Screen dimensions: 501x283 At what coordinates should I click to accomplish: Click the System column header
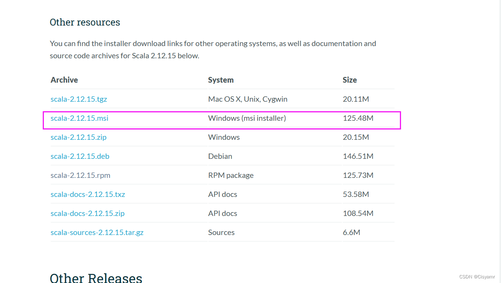[221, 80]
